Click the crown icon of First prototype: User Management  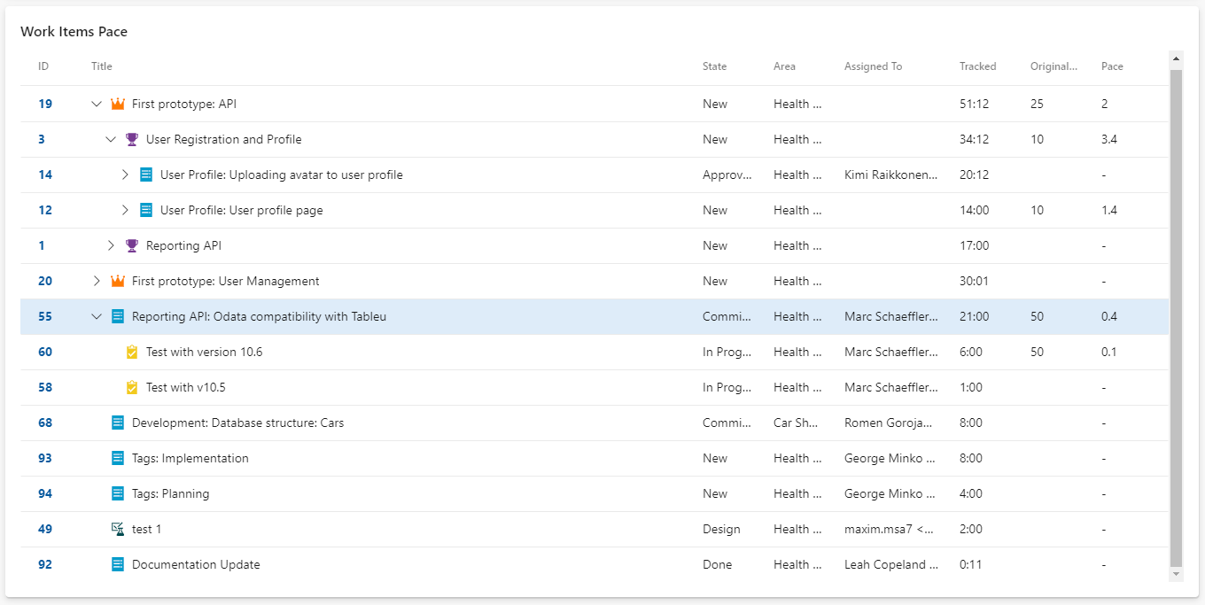click(118, 281)
